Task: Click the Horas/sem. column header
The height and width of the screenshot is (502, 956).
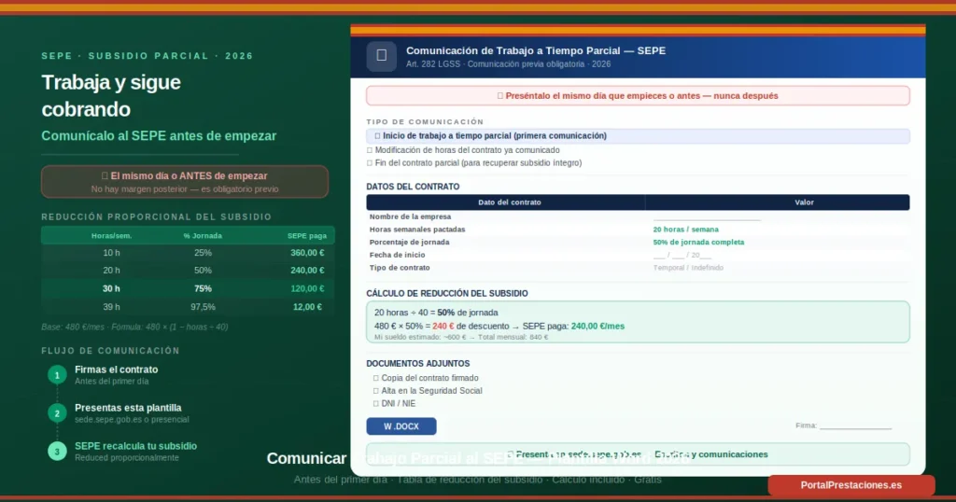Action: click(x=112, y=236)
